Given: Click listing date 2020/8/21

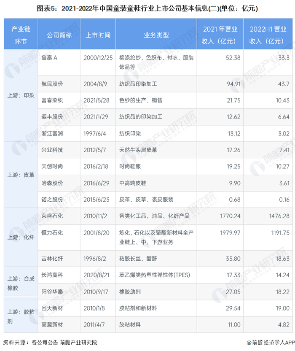Looking at the screenshot, I should point(97,275).
